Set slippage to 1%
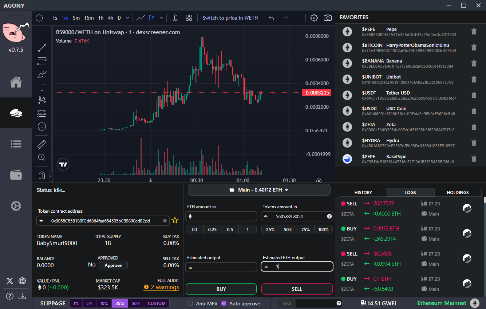This screenshot has height=309, width=486. tap(76, 303)
